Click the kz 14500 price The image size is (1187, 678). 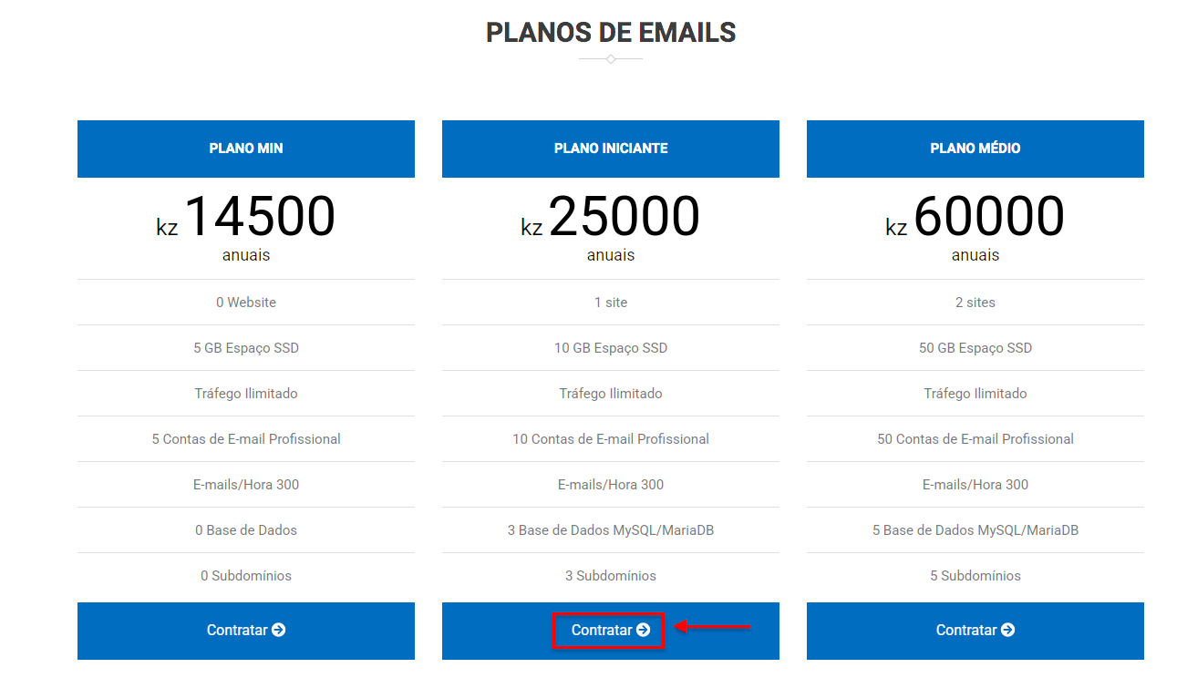246,218
